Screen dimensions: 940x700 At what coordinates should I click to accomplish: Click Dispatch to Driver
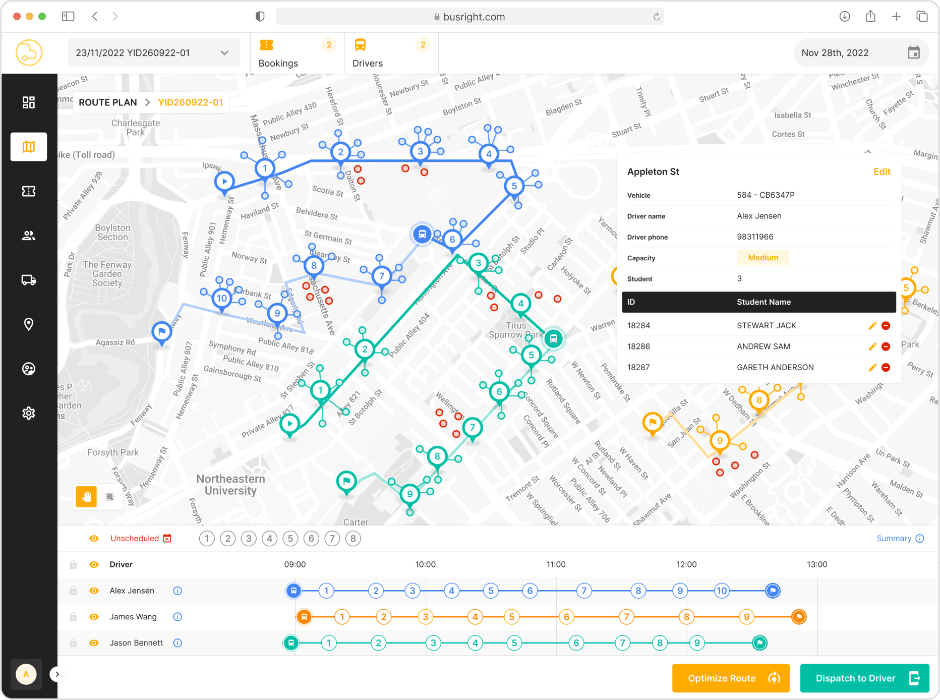pyautogui.click(x=864, y=678)
